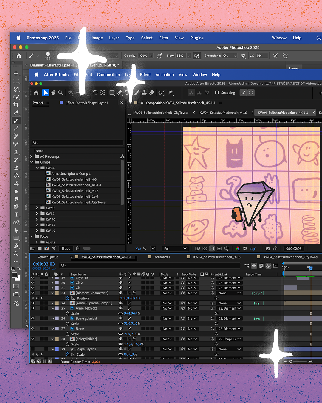The width and height of the screenshot is (322, 403).
Task: Activate the Zoom tool in After Effects toolbar
Action: (61, 93)
